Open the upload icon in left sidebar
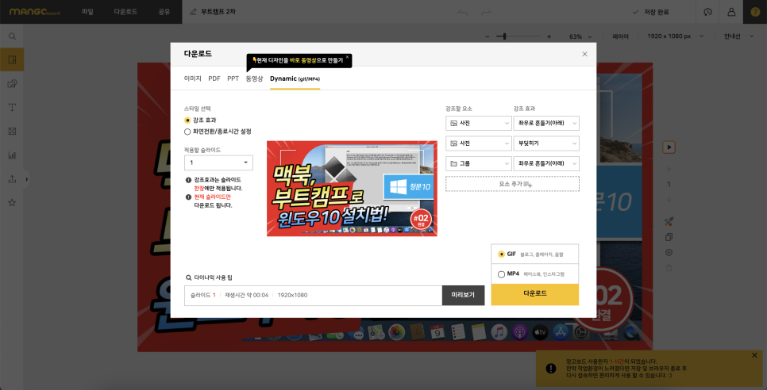767x390 pixels. tap(12, 178)
